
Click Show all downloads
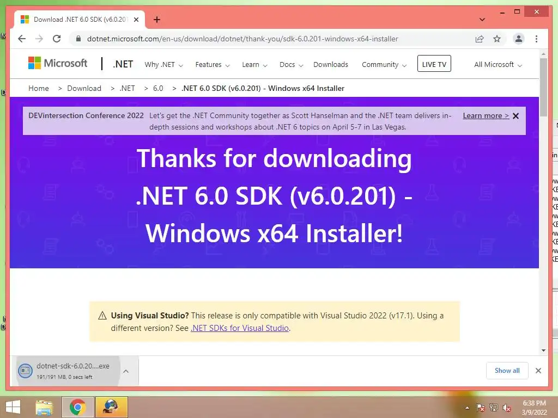(507, 371)
